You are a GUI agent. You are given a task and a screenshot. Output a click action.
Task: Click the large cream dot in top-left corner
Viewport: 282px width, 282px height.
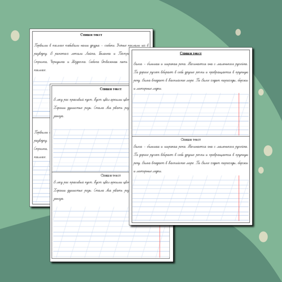15,35
